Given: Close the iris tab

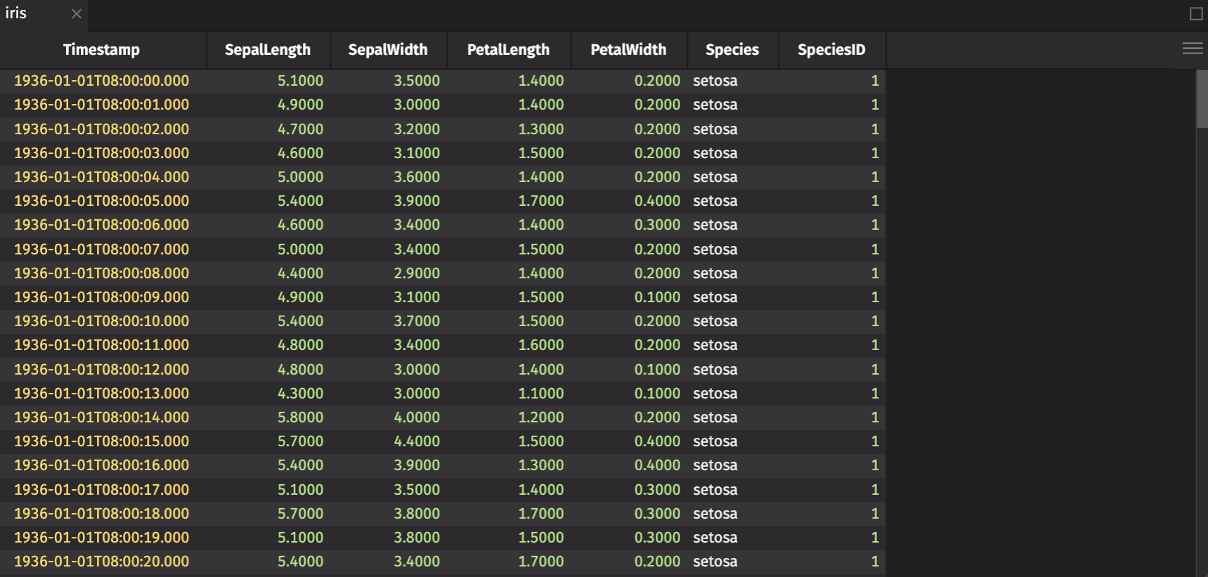Looking at the screenshot, I should click(x=77, y=14).
